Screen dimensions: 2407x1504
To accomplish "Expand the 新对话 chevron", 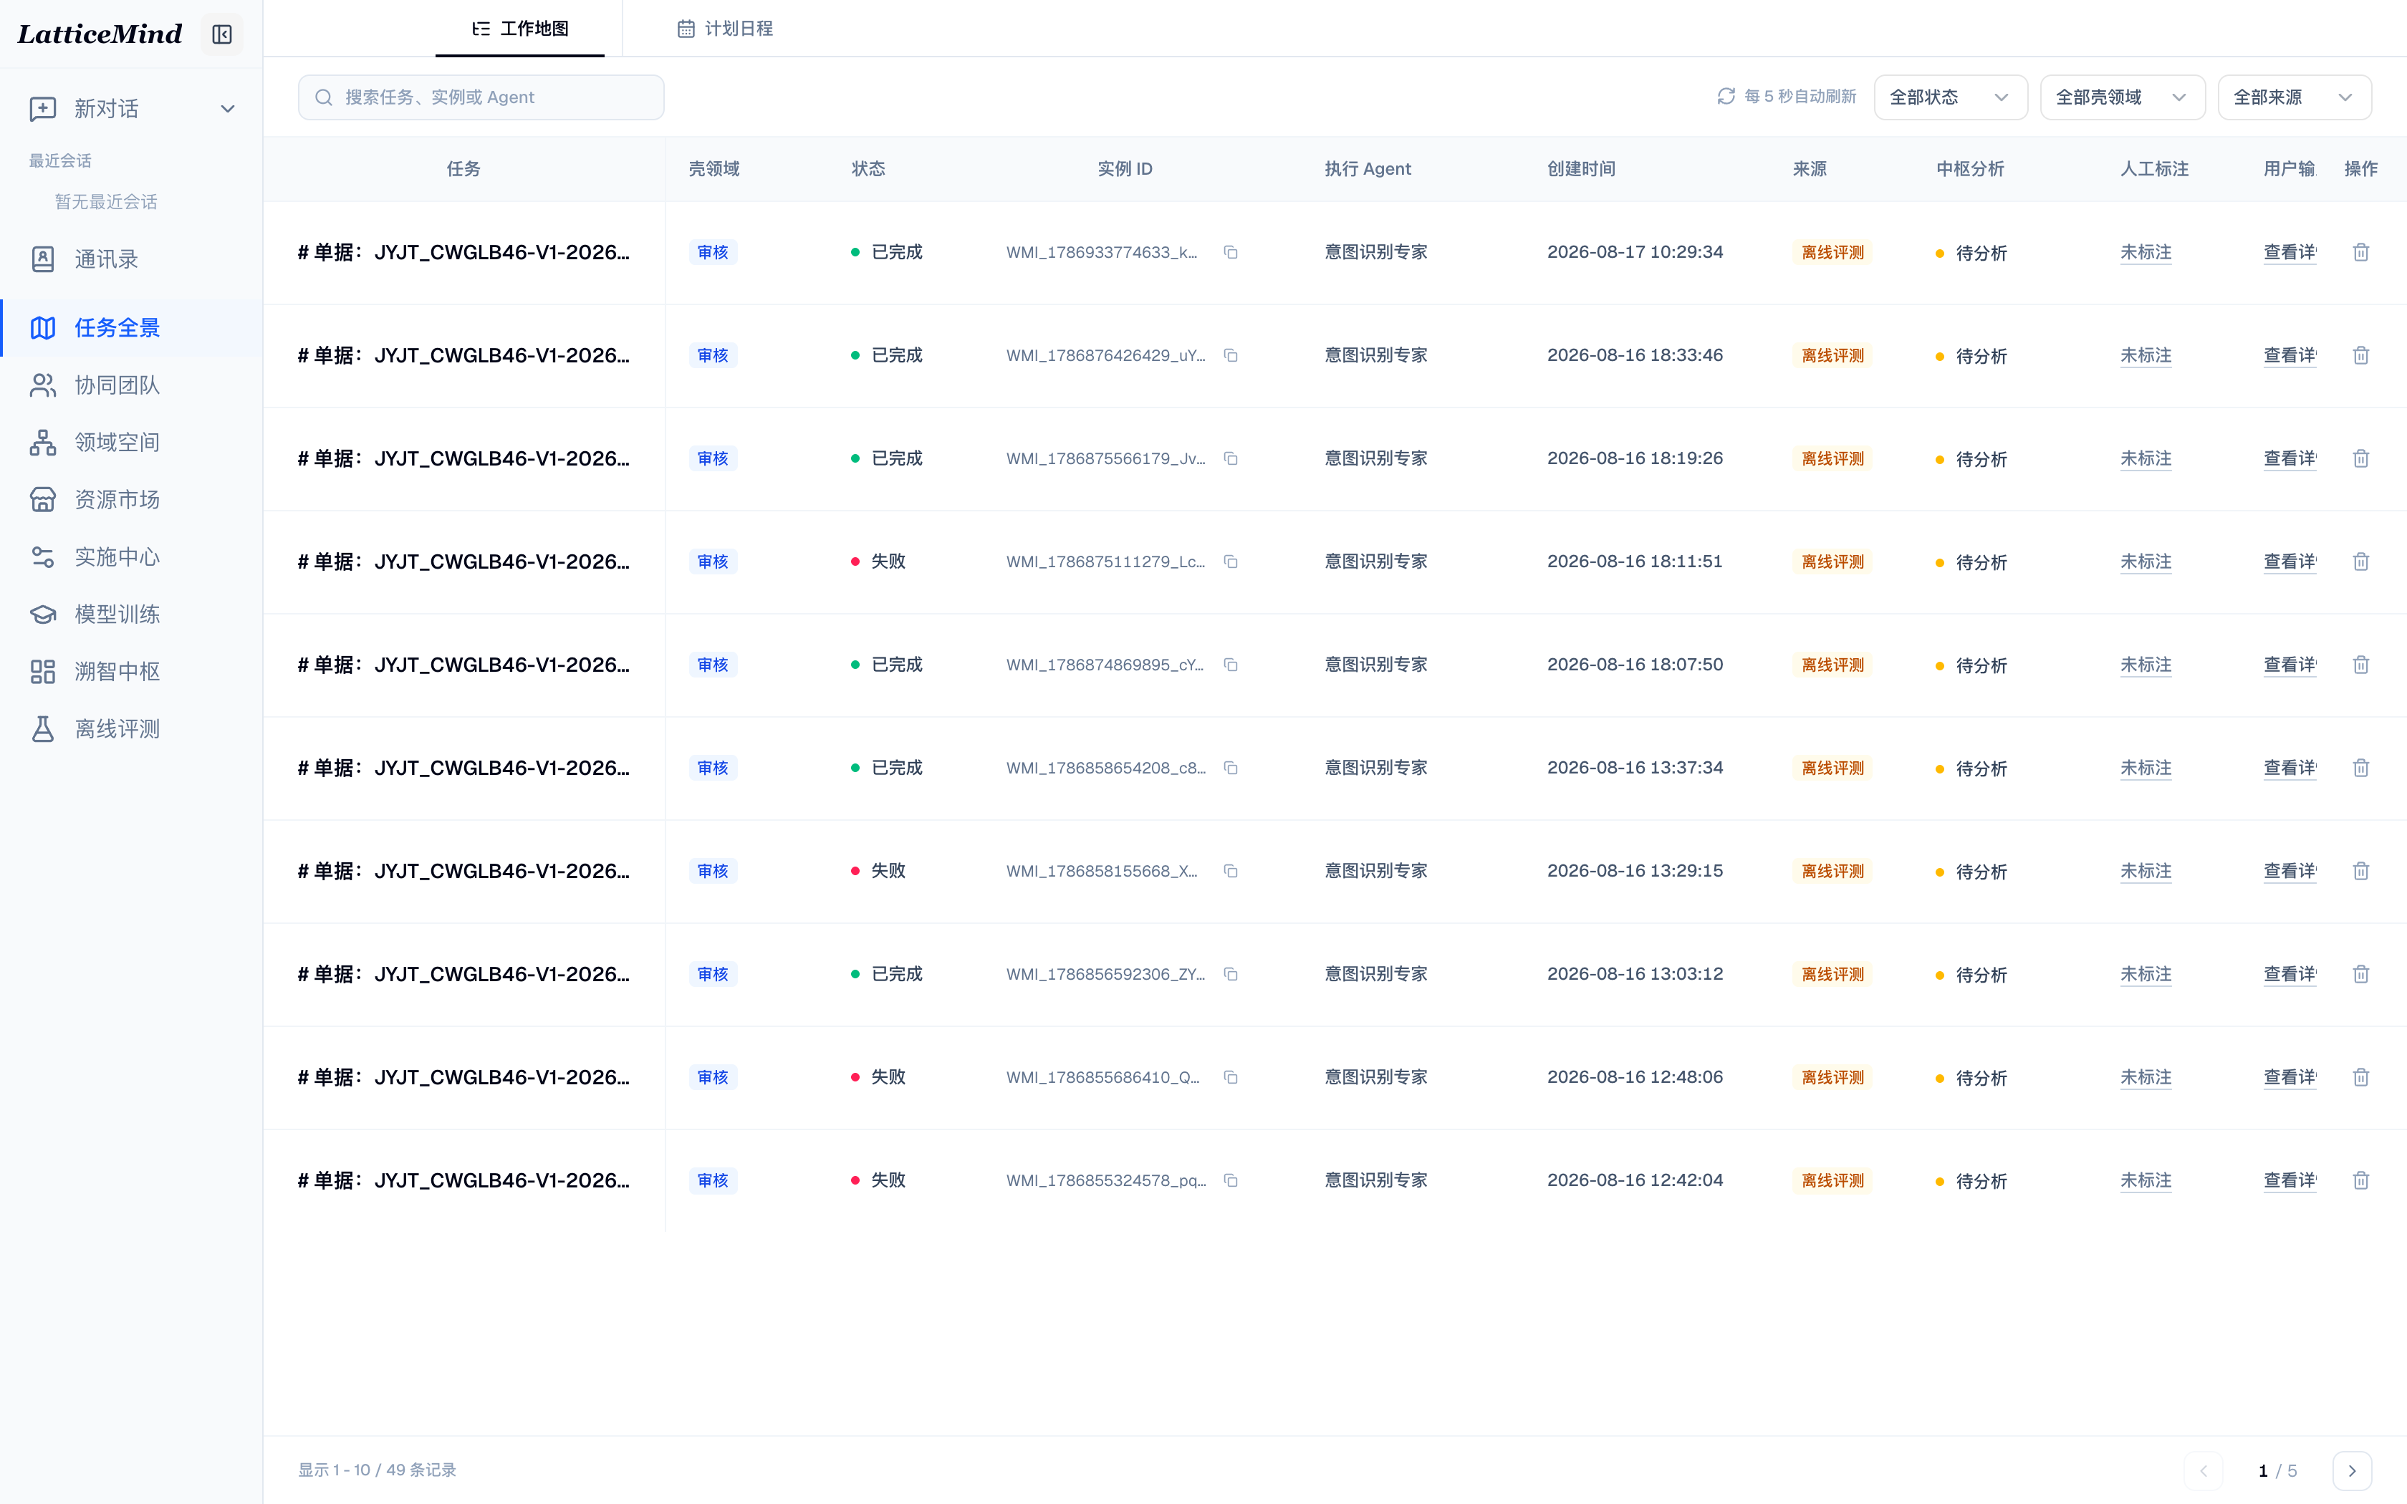I will coord(228,108).
